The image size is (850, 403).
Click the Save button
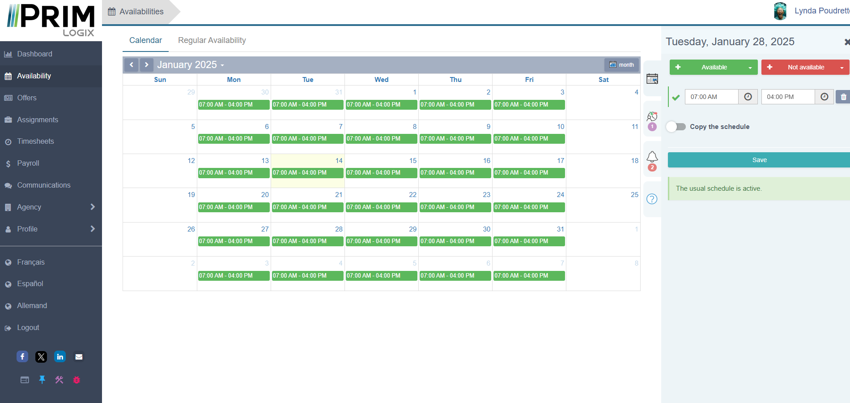point(759,160)
